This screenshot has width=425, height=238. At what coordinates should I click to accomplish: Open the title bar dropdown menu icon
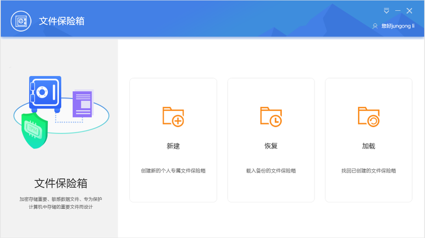[386, 11]
